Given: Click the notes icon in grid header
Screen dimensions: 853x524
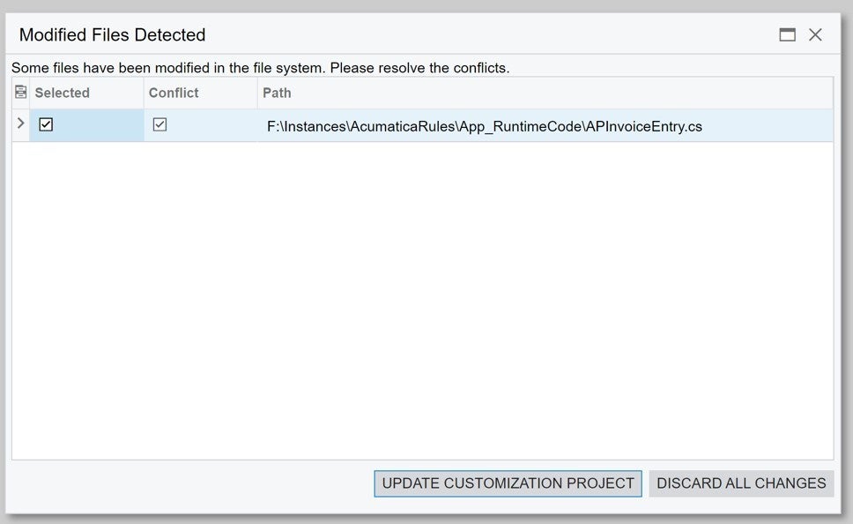Looking at the screenshot, I should (x=20, y=92).
